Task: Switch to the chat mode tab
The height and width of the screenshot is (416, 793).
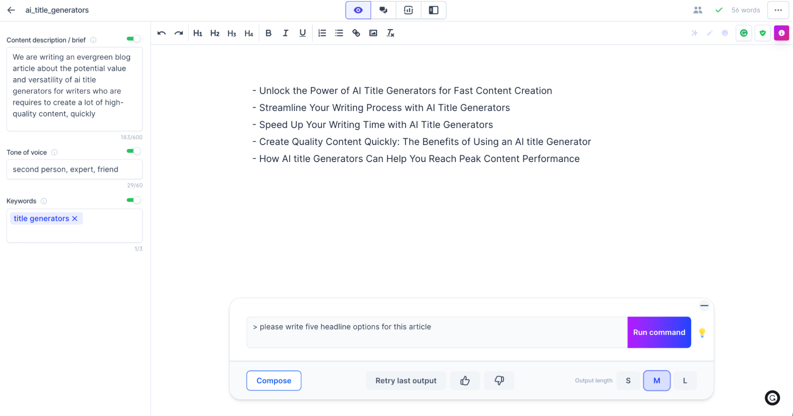Action: tap(383, 10)
